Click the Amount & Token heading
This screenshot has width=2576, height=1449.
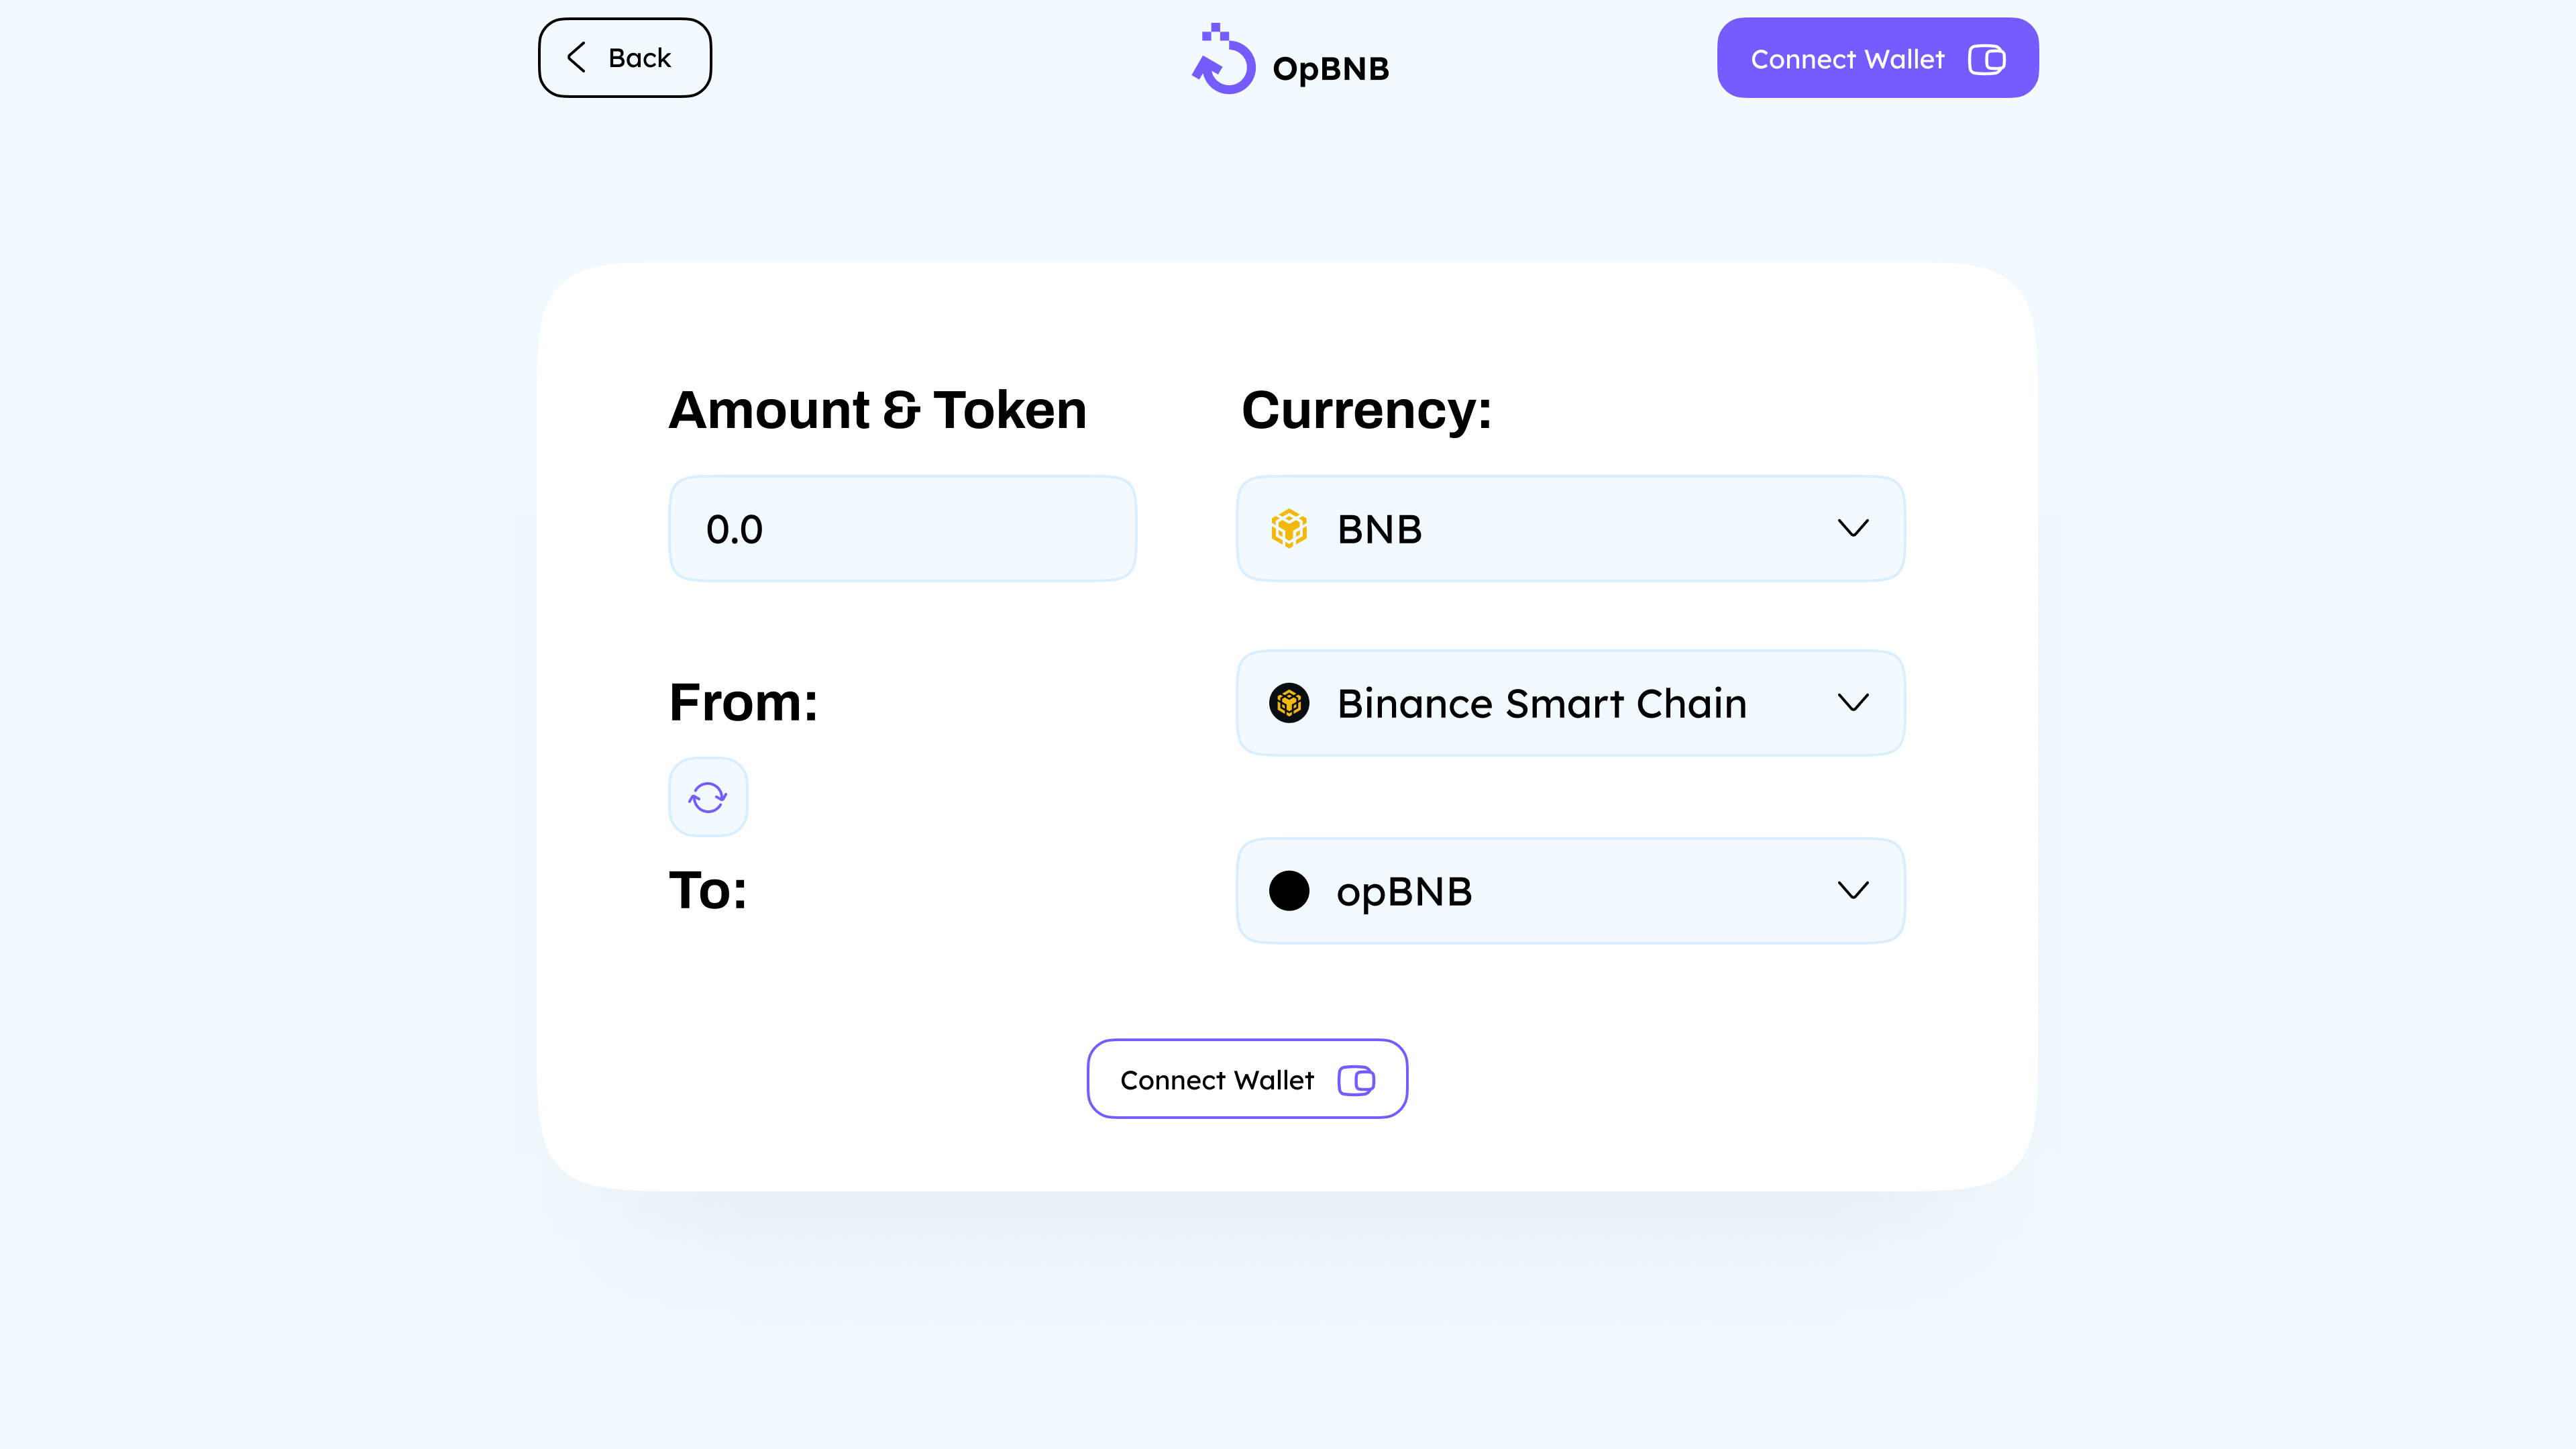[x=877, y=410]
